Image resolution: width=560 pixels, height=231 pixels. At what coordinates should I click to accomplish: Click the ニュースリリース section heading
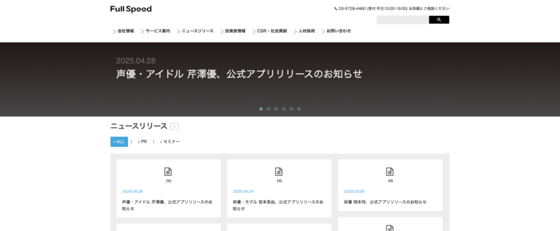tap(138, 126)
